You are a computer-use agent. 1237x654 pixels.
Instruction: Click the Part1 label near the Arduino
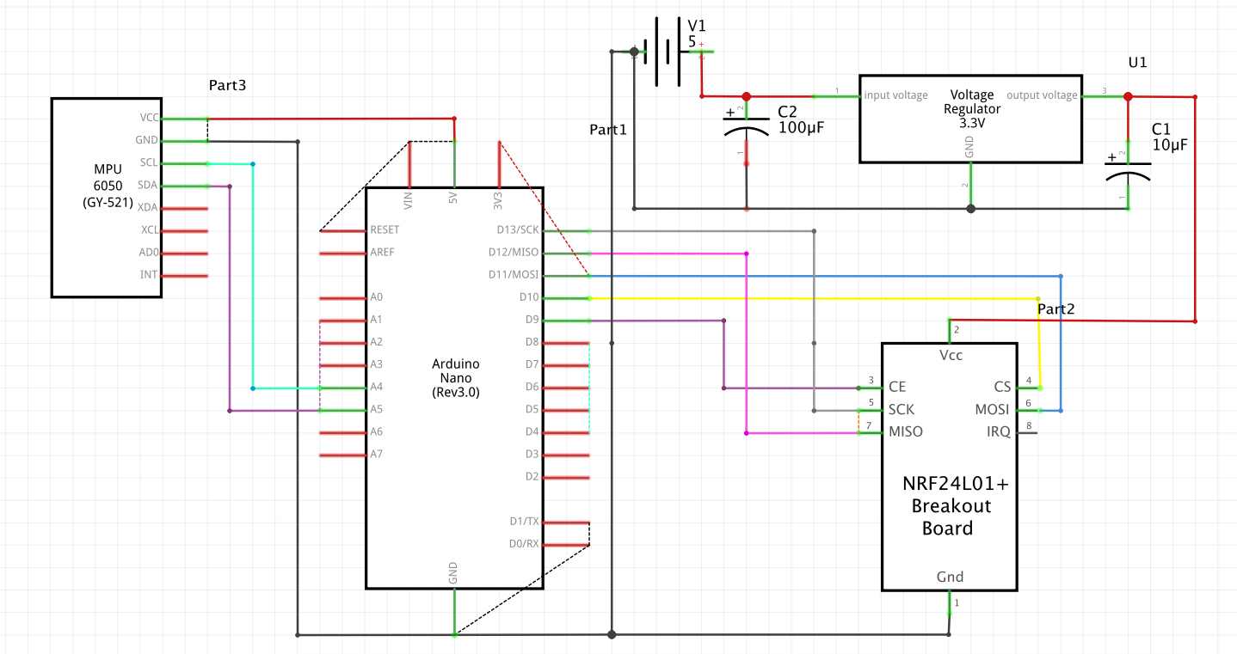tap(608, 130)
